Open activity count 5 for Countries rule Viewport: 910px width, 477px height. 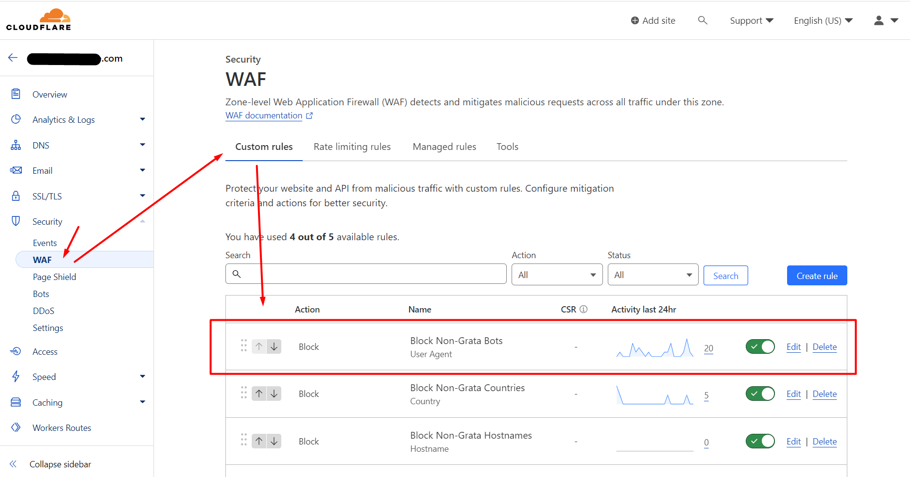click(706, 395)
